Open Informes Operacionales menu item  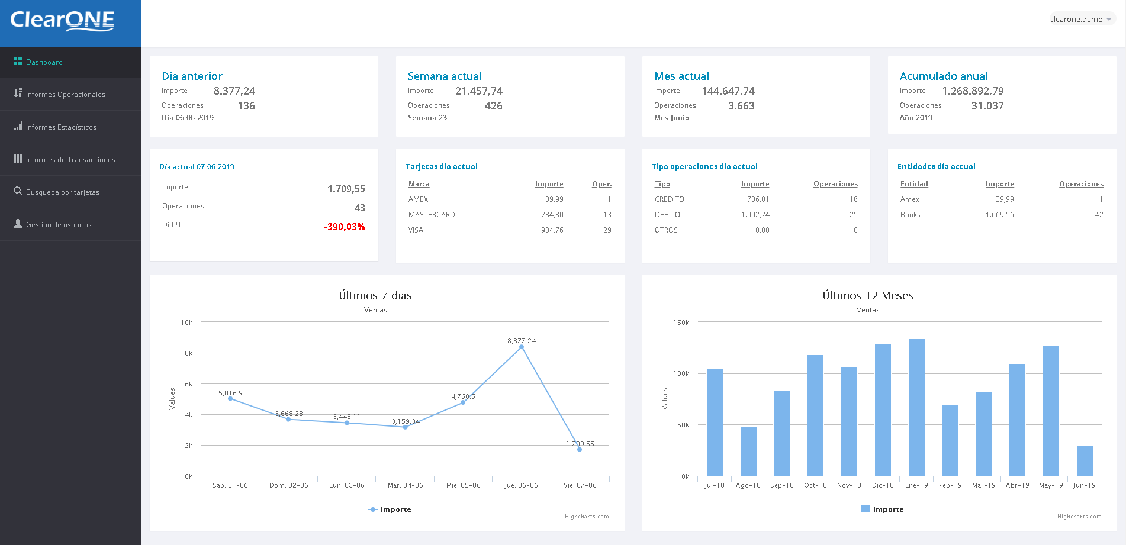coord(70,94)
